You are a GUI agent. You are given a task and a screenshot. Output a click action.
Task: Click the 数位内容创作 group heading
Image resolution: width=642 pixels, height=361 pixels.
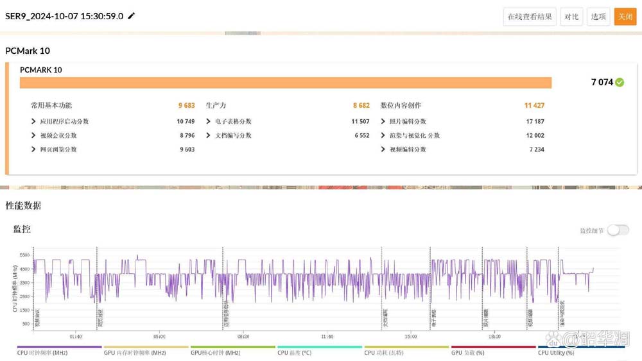[x=401, y=106]
